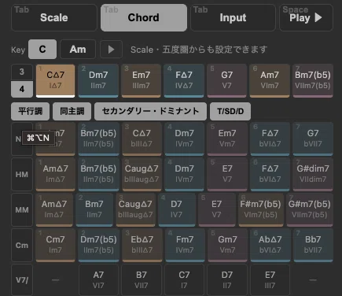Image resolution: width=342 pixels, height=296 pixels.
Task: Select the E7 III7 secondary dominant
Action: tap(270, 280)
